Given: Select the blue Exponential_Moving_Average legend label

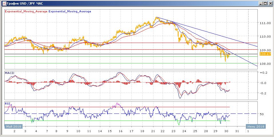Looking at the screenshot, I should click(70, 11).
